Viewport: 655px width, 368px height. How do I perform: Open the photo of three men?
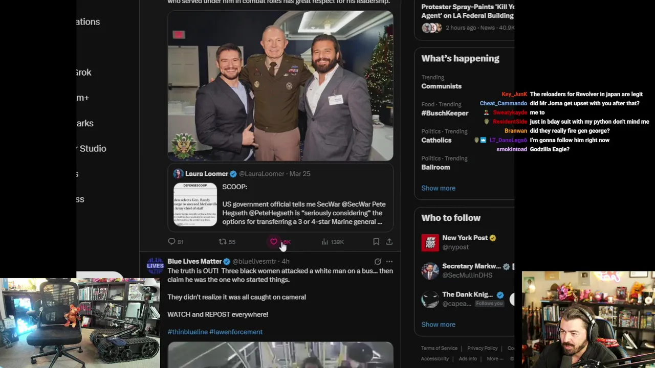280,86
